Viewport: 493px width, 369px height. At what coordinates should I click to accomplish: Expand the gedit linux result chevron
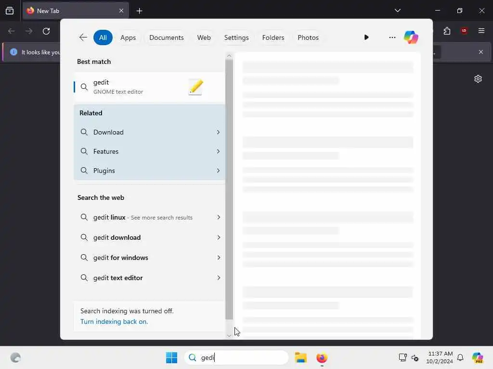click(x=219, y=217)
